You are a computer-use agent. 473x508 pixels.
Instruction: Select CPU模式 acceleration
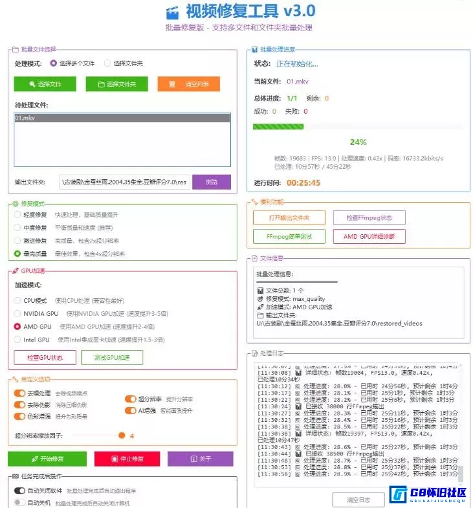[17, 300]
